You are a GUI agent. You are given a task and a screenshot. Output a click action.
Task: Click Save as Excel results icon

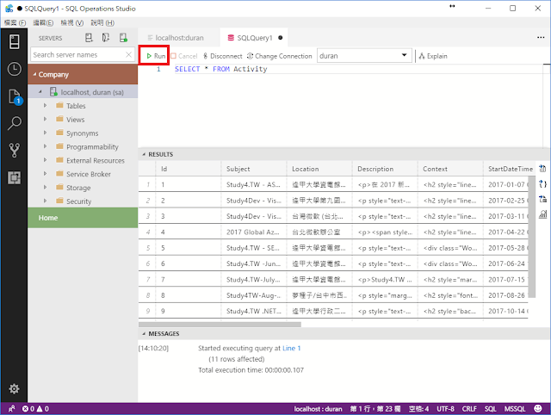(542, 199)
